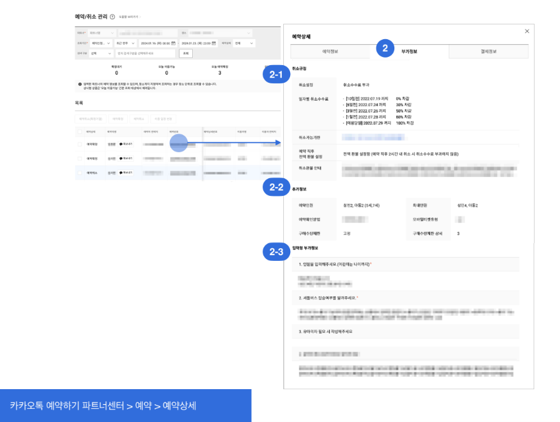Check the select-all checkbox in list header
This screenshot has height=422, width=560.
pyautogui.click(x=79, y=131)
